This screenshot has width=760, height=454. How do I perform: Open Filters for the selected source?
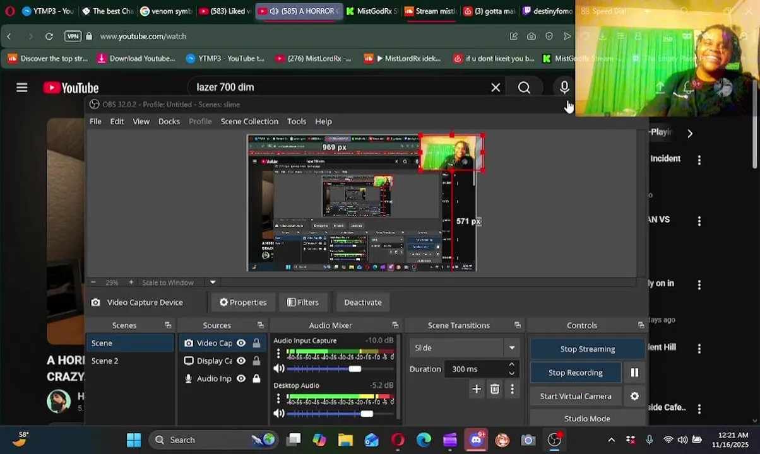coord(303,303)
